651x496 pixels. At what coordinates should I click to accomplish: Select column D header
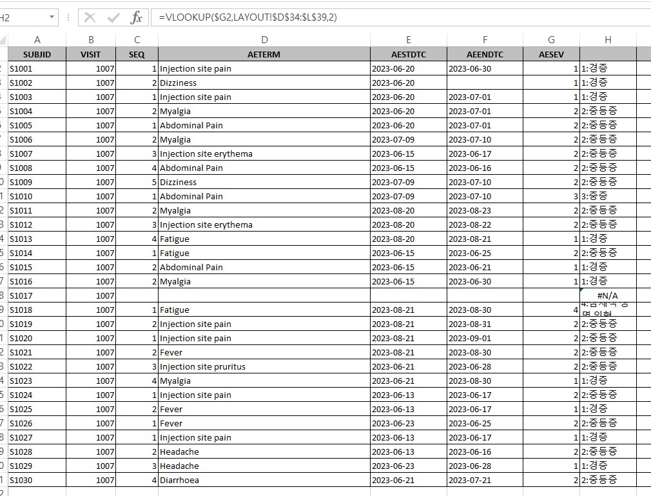[264, 40]
